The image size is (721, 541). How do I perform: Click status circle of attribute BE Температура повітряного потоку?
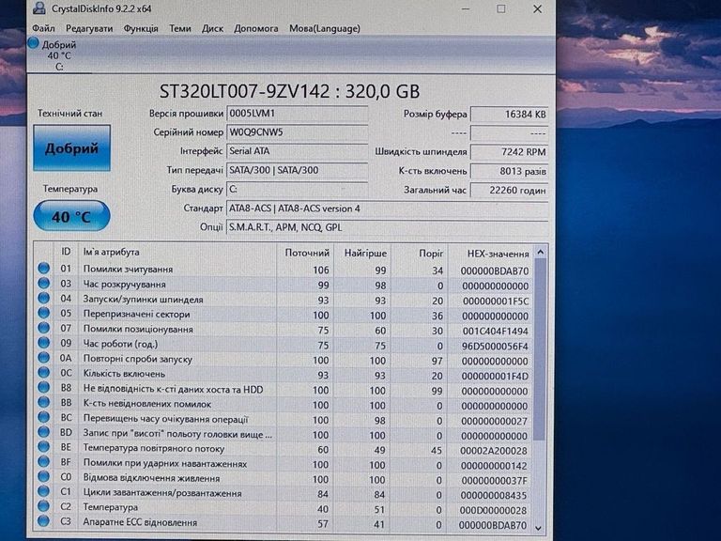pos(44,447)
